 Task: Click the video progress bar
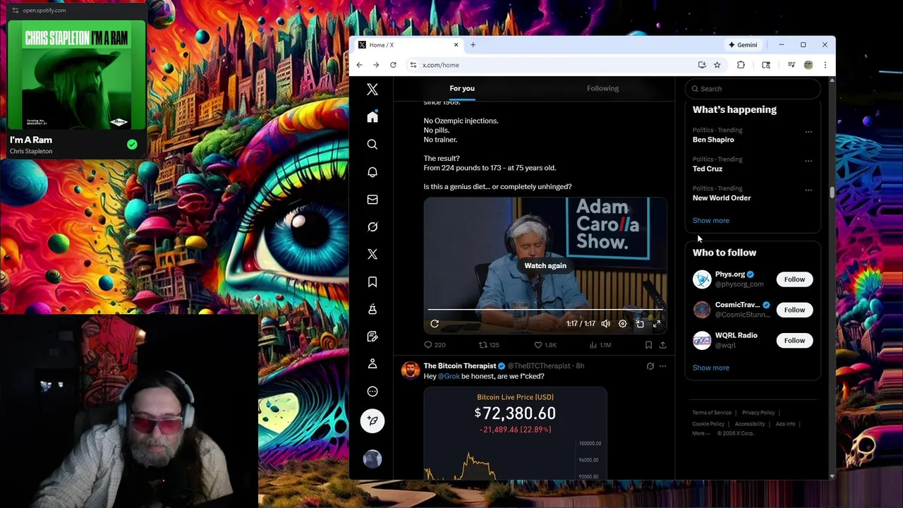[x=545, y=309]
